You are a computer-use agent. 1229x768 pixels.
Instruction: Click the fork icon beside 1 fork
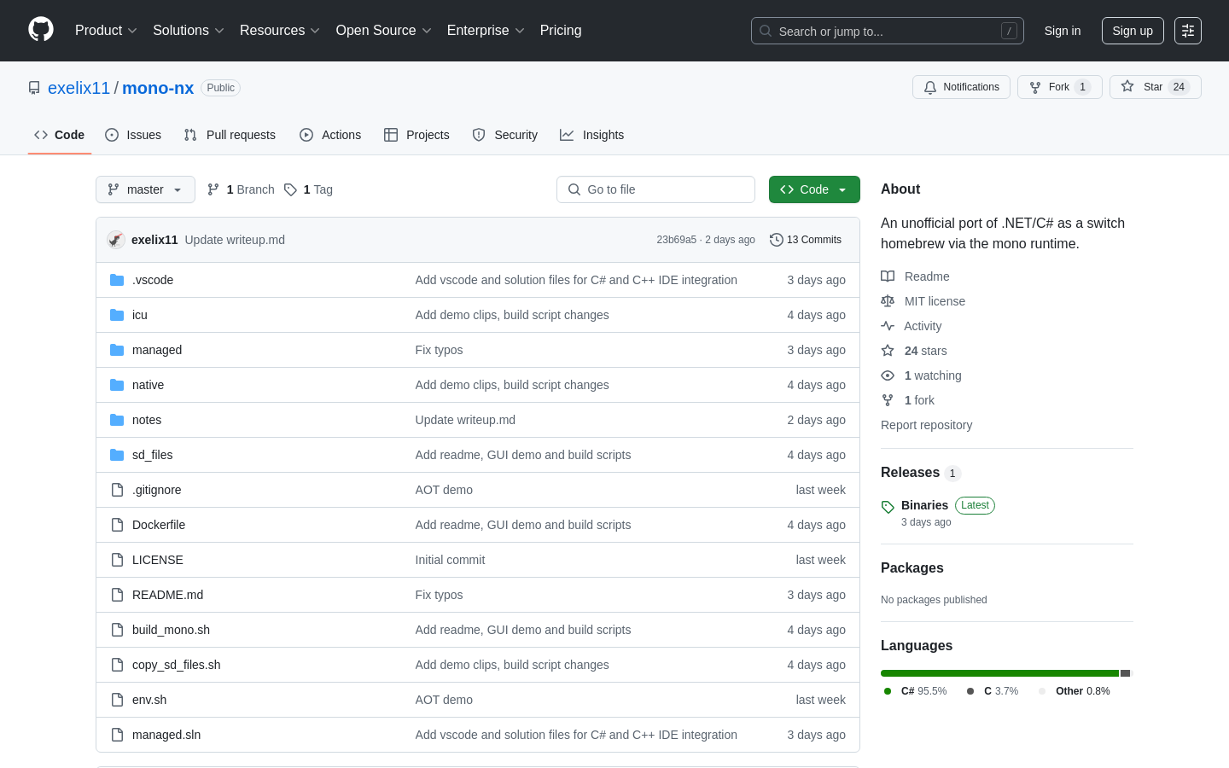tap(888, 400)
